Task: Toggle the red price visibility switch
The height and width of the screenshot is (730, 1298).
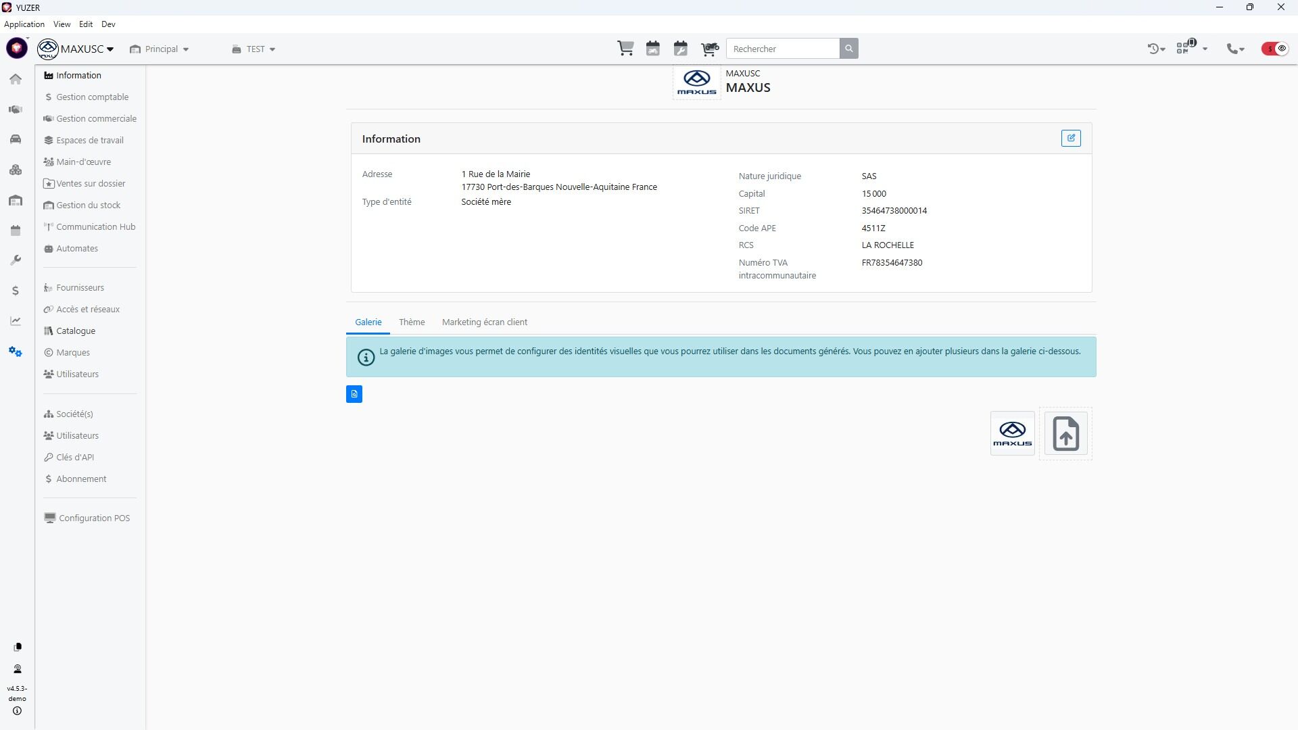Action: point(1275,49)
